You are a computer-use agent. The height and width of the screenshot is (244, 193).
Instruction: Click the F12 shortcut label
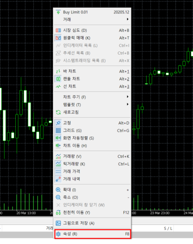(x=126, y=212)
